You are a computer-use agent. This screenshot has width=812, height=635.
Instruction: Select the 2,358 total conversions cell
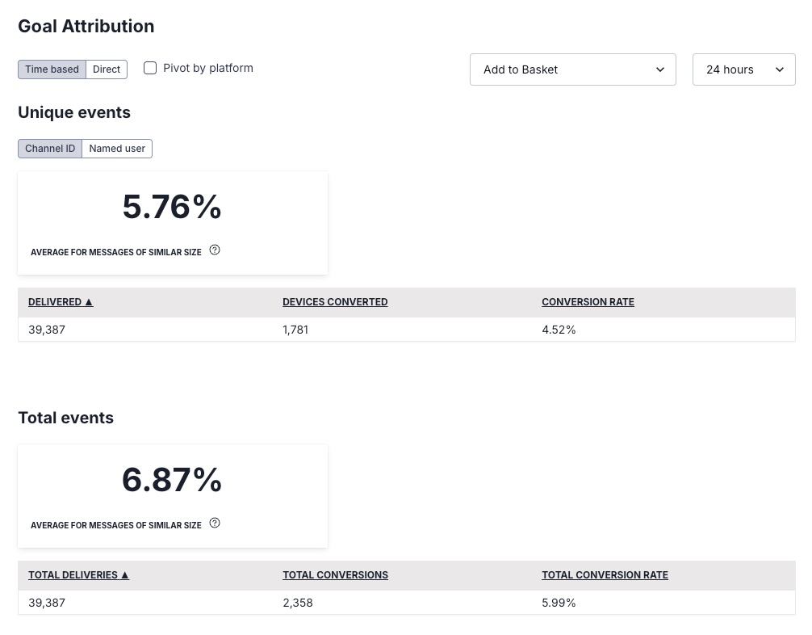[297, 603]
